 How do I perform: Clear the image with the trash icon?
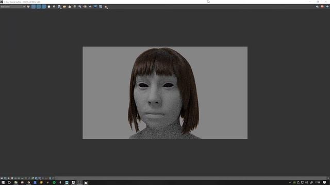point(70,7)
